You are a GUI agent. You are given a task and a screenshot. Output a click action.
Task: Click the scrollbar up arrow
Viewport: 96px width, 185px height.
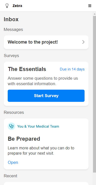click(x=95, y=14)
